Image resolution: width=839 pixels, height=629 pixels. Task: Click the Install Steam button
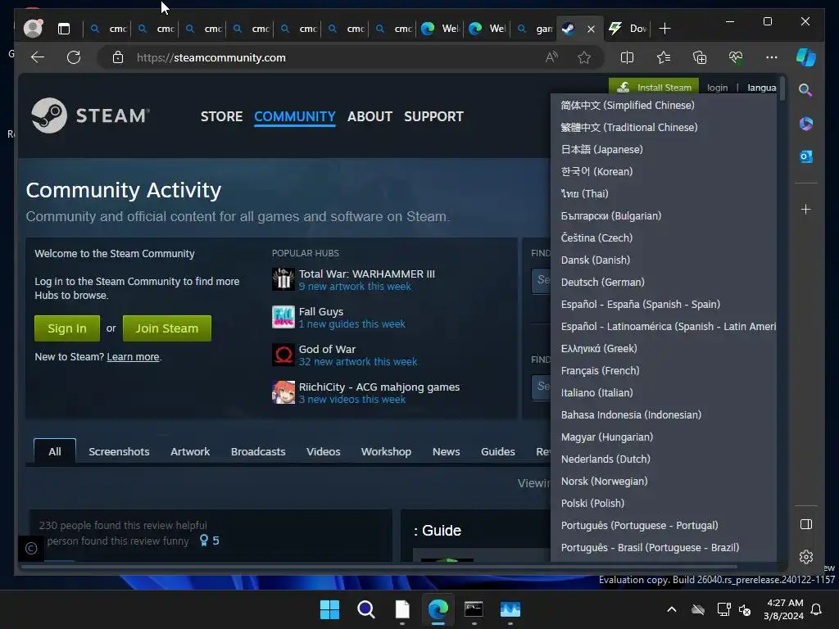click(x=653, y=87)
